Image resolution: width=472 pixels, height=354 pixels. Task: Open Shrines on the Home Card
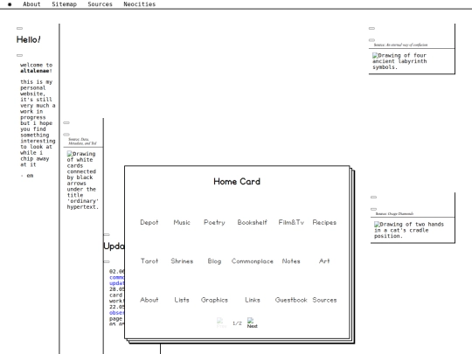(182, 261)
